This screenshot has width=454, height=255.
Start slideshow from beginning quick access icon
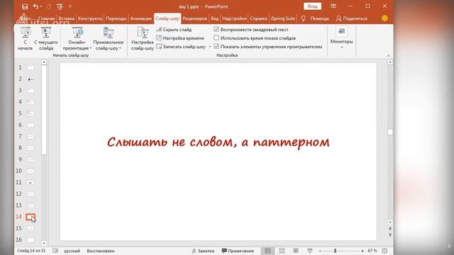(x=60, y=6)
